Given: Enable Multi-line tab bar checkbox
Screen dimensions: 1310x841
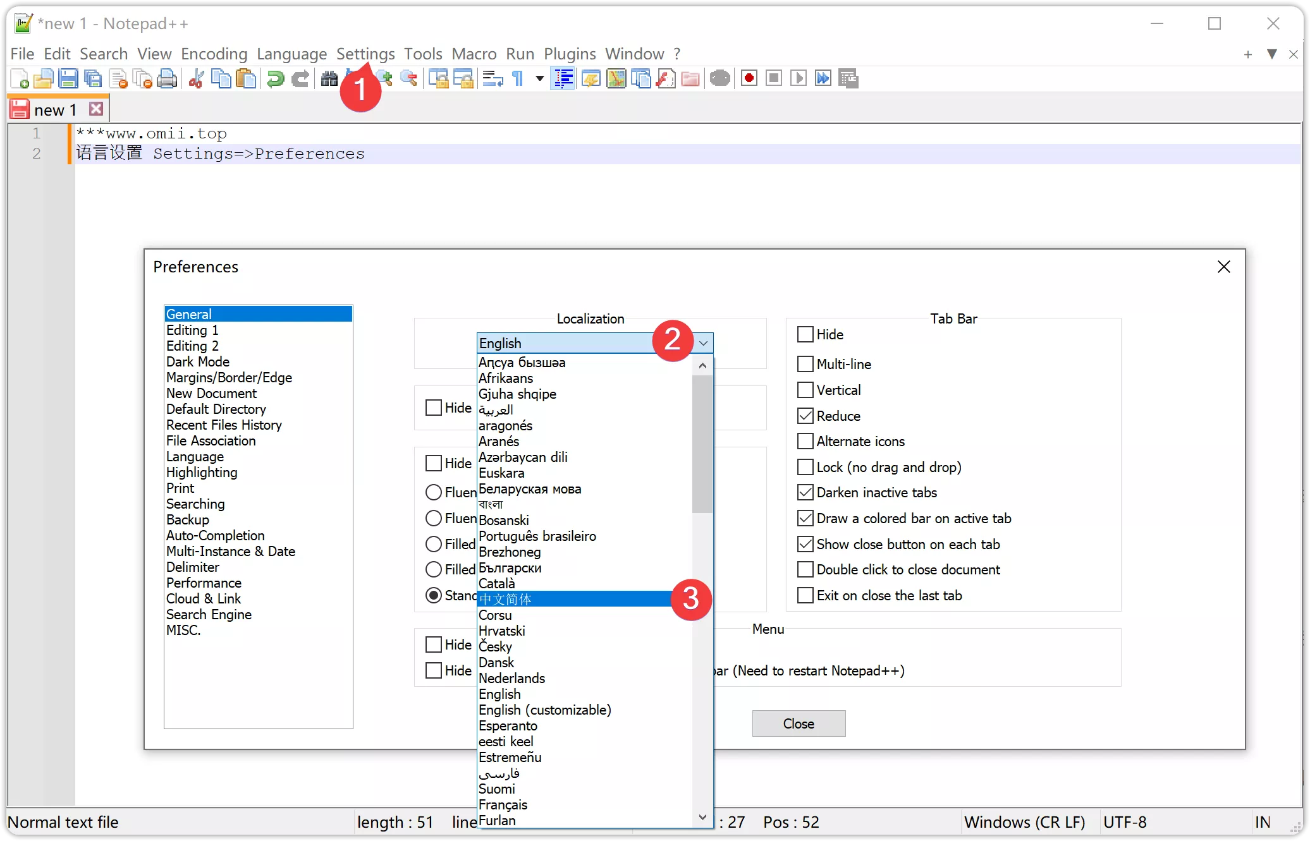Looking at the screenshot, I should (805, 364).
